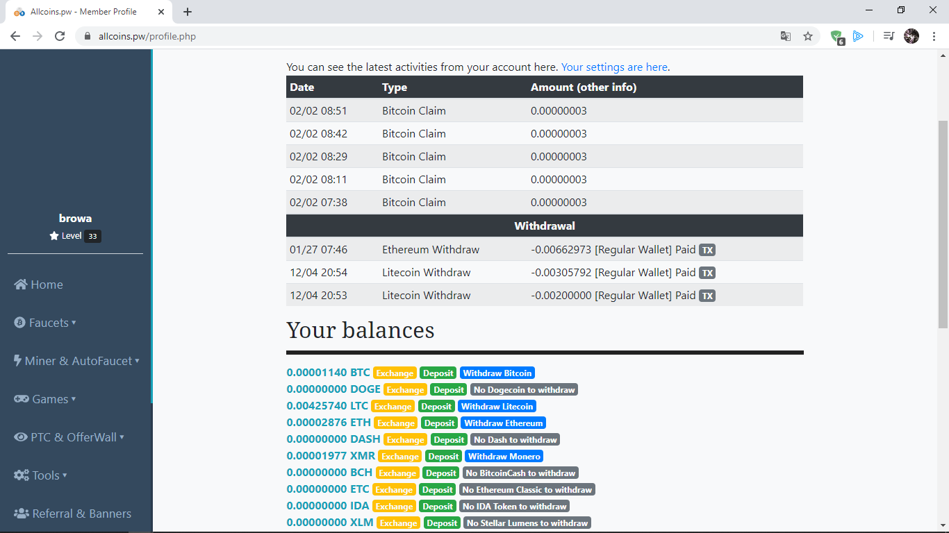
Task: Open the Chrome profile avatar
Action: point(911,36)
